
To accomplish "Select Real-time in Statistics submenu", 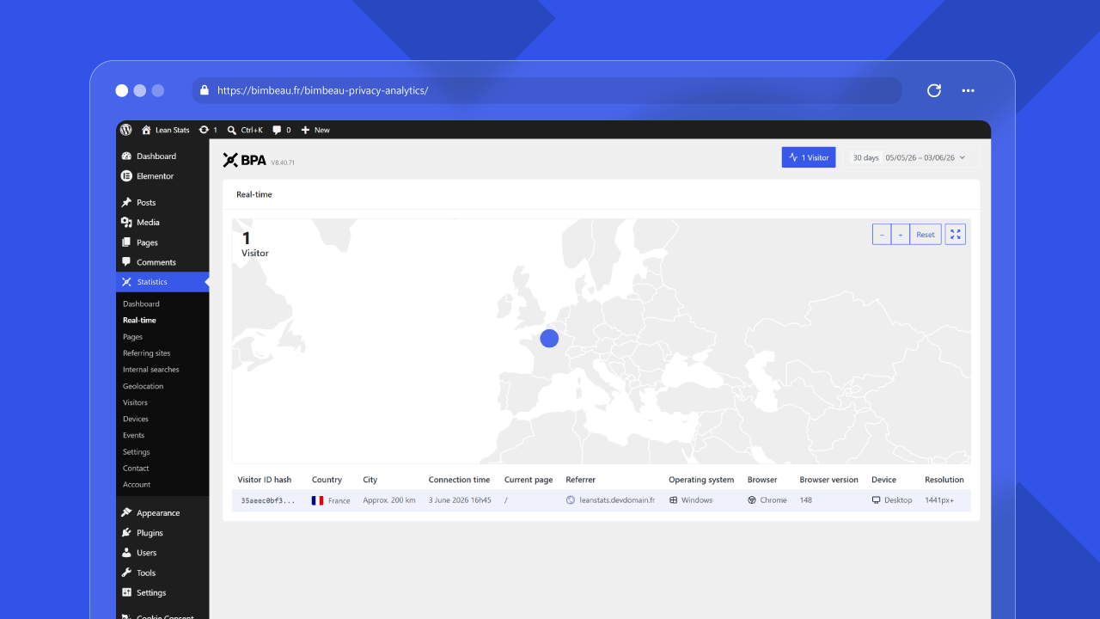I will [139, 320].
